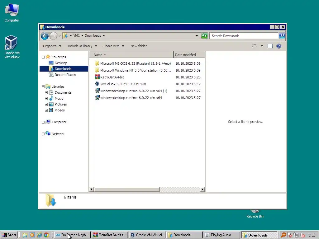The height and width of the screenshot is (239, 319).
Task: Launch the media player quick launch icon
Action: point(32,235)
